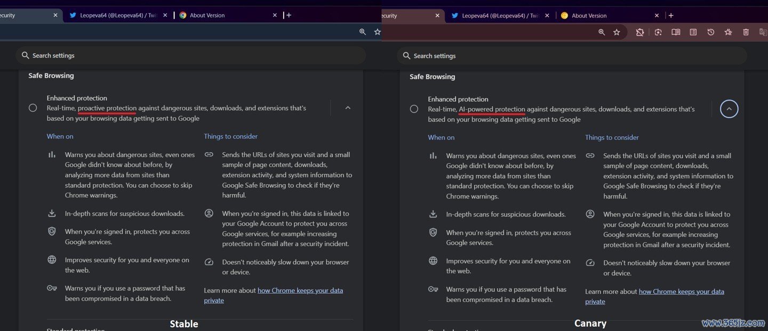This screenshot has width=768, height=331.
Task: Open the History clock icon in Canary toolbar
Action: coord(711,32)
